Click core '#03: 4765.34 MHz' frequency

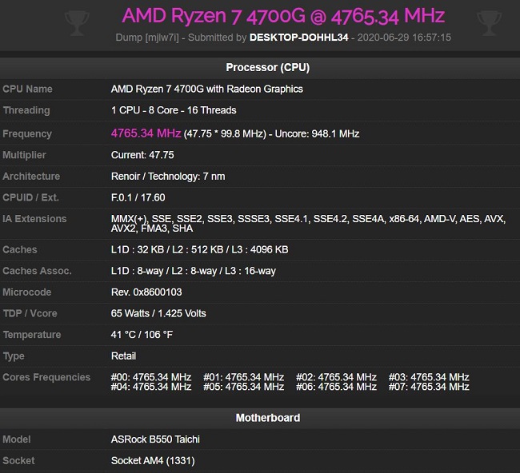(429, 377)
